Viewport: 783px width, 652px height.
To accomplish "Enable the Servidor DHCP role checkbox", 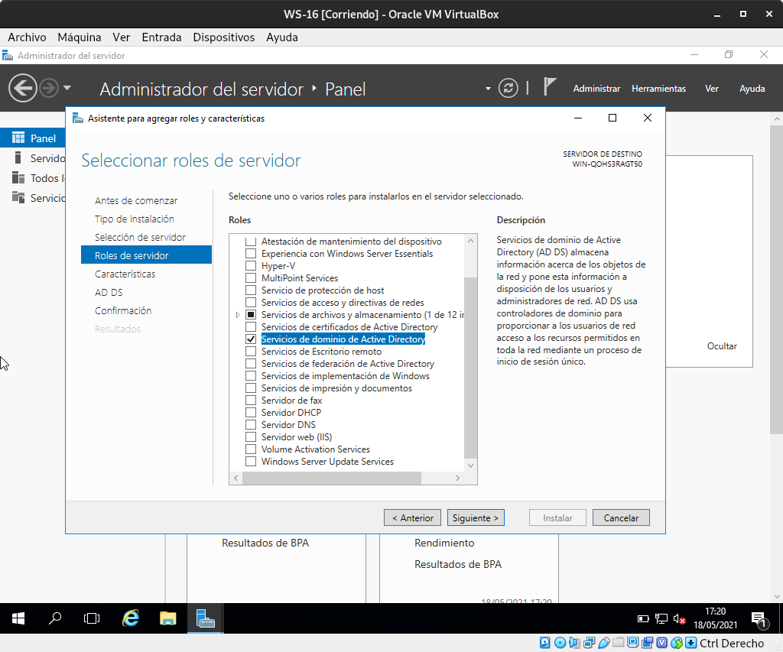I will [250, 413].
